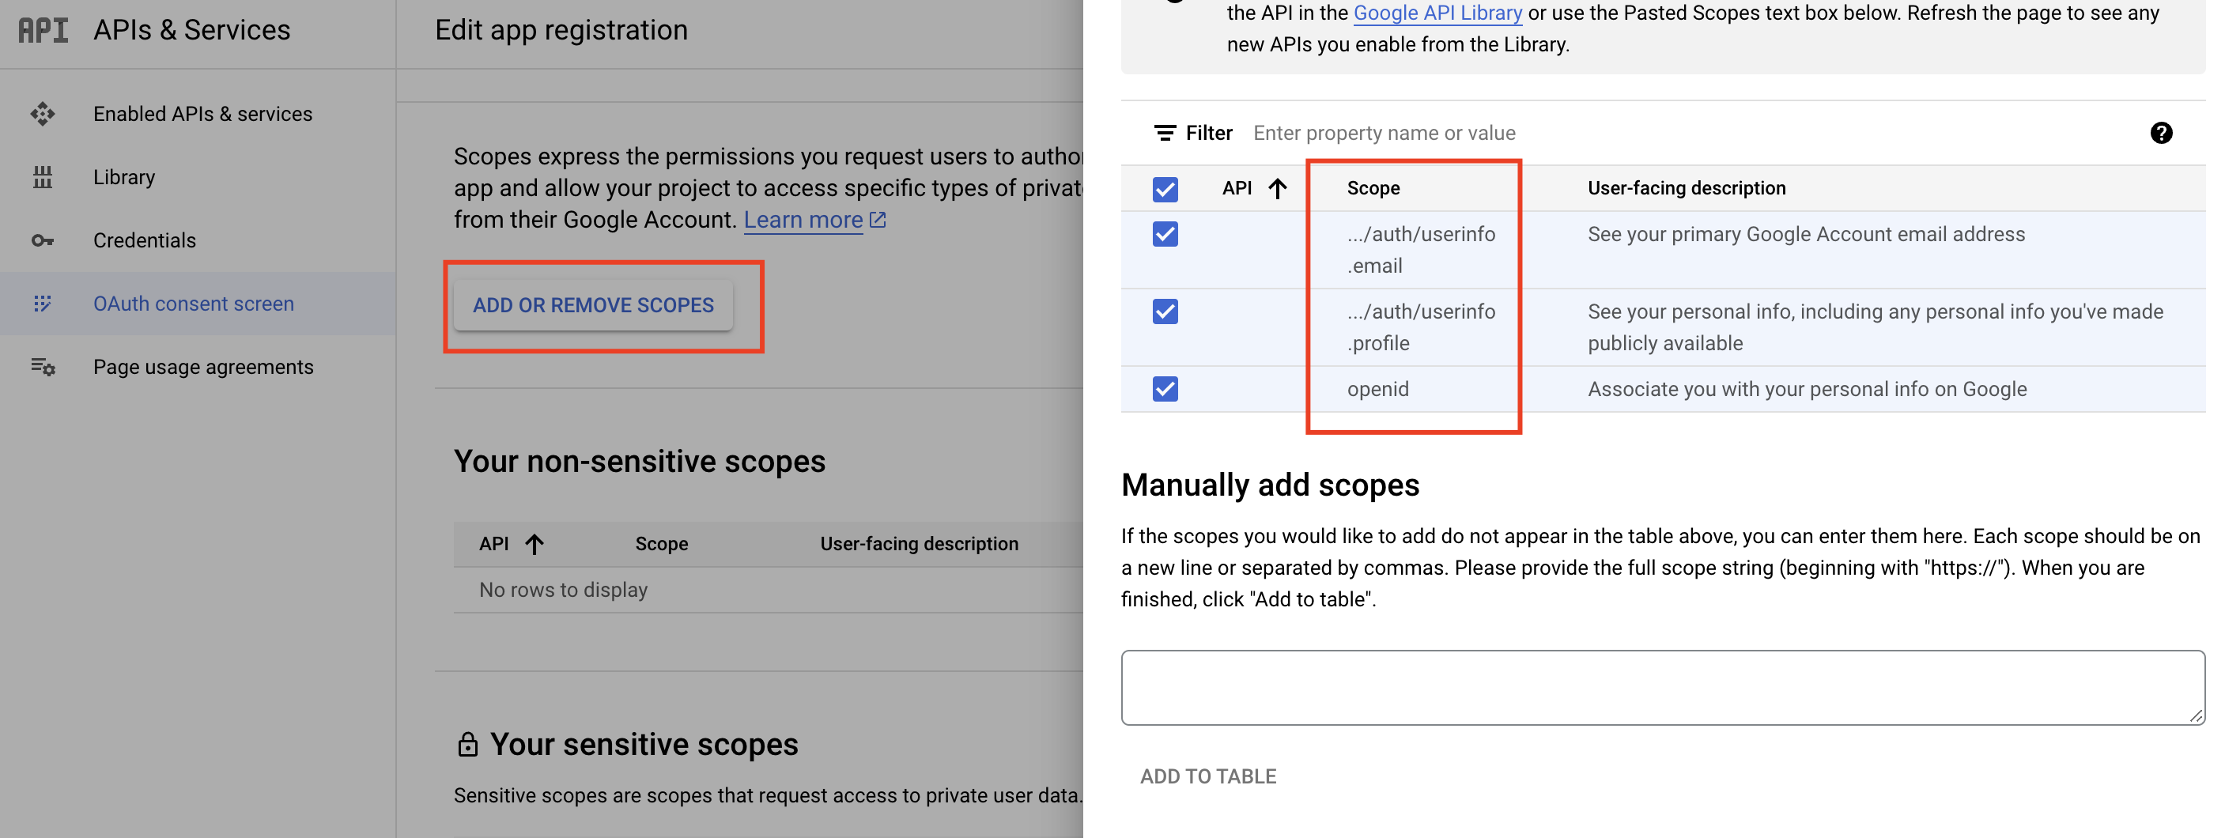Uncheck the userinfo.profile scope checkbox
The height and width of the screenshot is (838, 2225).
1165,311
